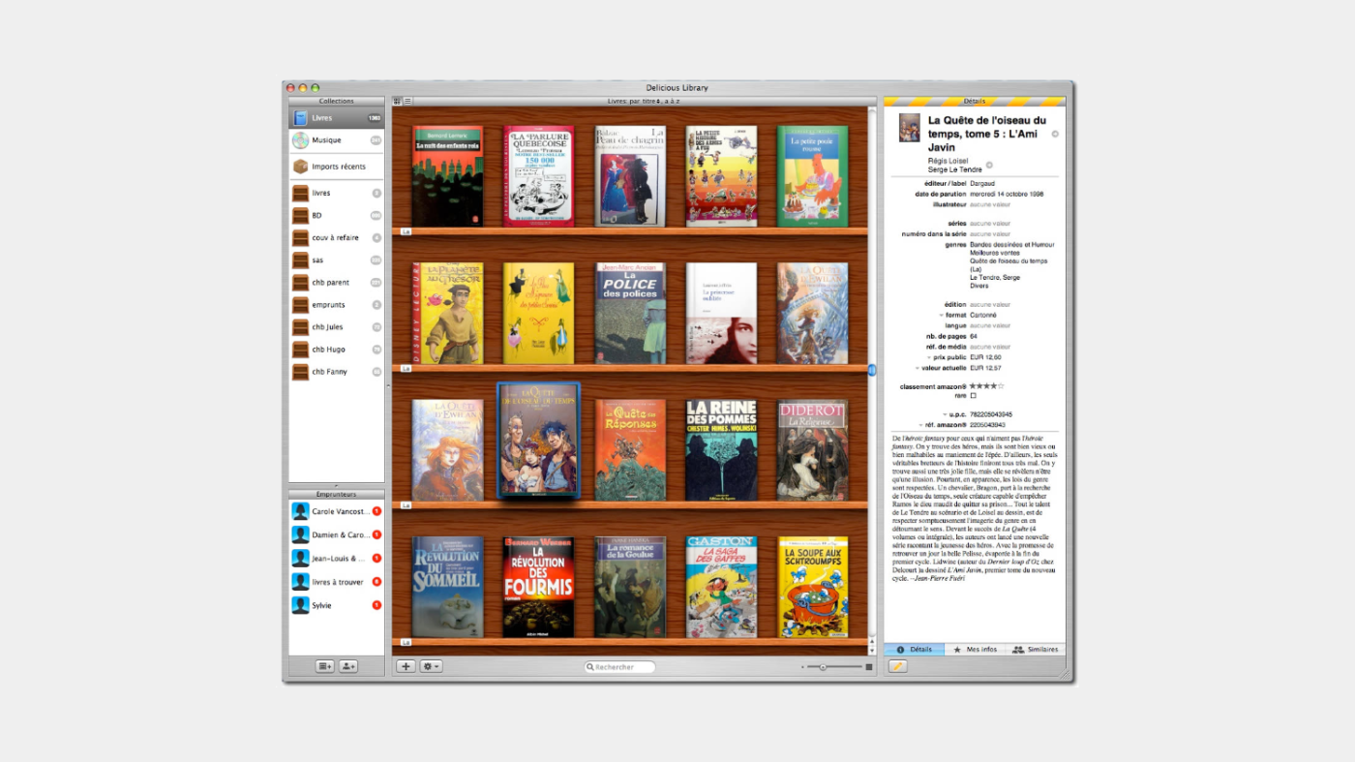Toggle the 'rare' checkbox
This screenshot has width=1355, height=762.
pyautogui.click(x=973, y=395)
